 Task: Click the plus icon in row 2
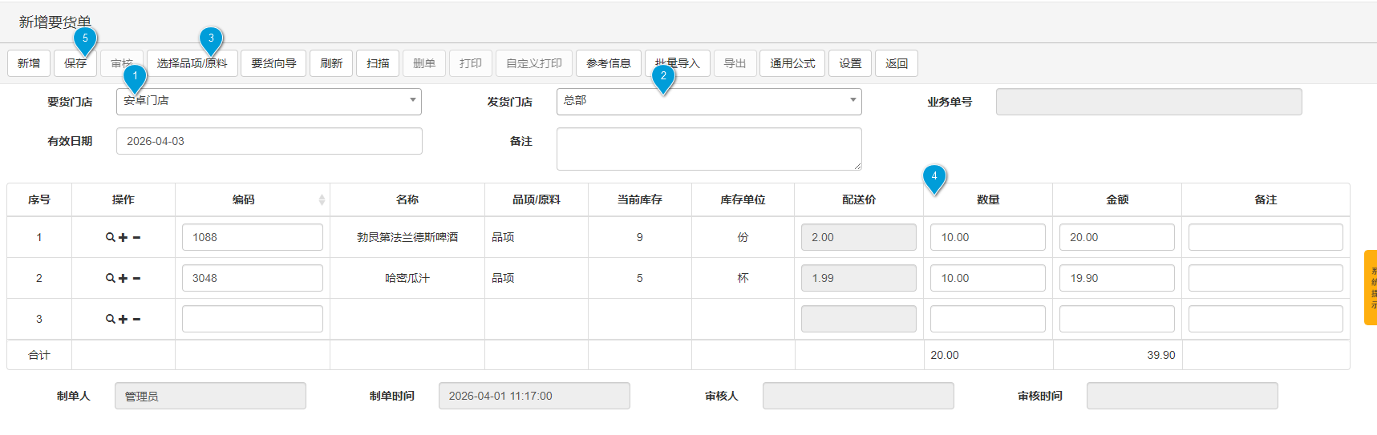[124, 278]
